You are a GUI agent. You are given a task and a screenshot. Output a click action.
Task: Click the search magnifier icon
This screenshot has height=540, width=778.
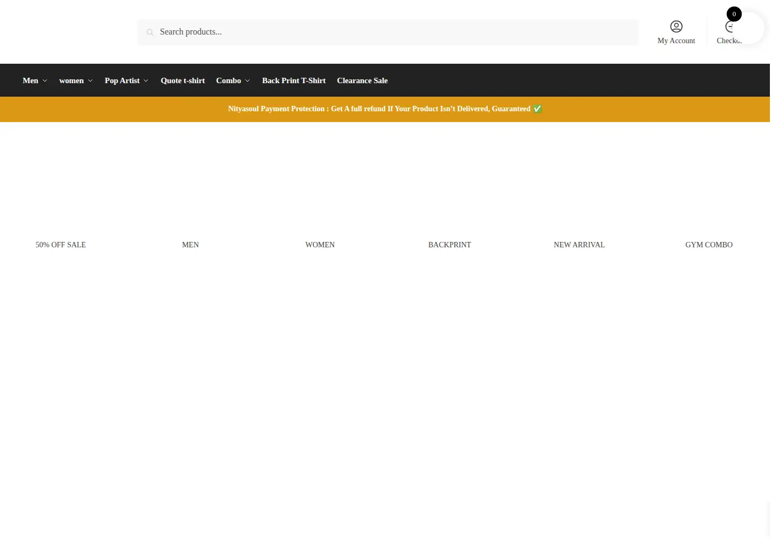150,32
